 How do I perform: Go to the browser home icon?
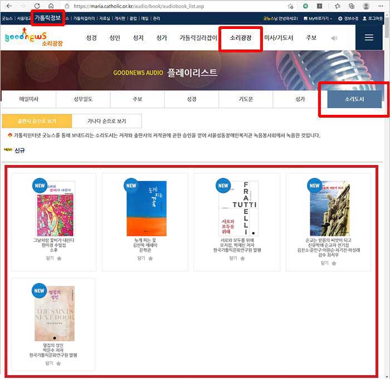tap(51, 6)
